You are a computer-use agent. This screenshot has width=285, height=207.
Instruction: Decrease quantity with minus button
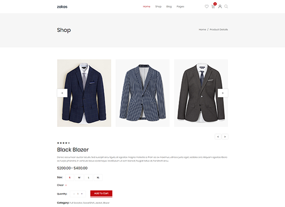[x=74, y=194]
